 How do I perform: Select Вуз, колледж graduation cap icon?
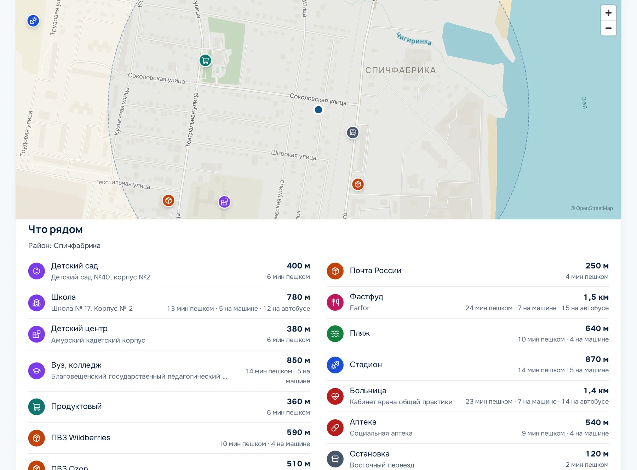coord(36,371)
